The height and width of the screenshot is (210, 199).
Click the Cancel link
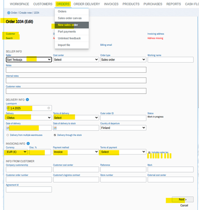pos(184,205)
